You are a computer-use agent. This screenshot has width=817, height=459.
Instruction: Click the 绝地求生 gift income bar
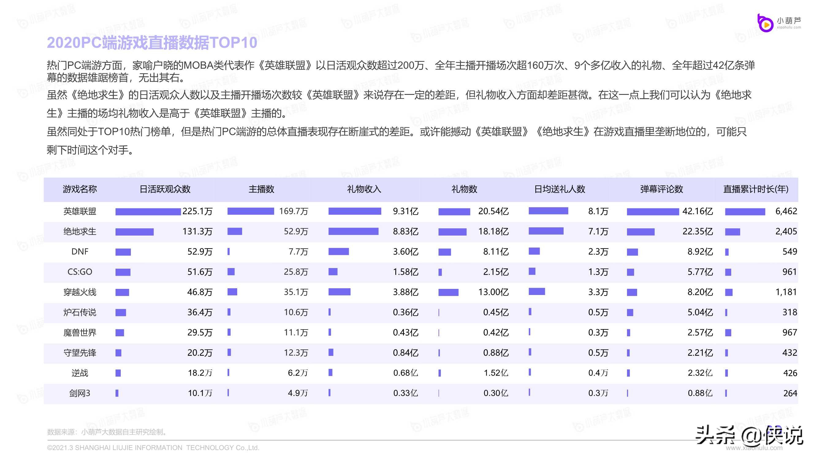coord(353,232)
